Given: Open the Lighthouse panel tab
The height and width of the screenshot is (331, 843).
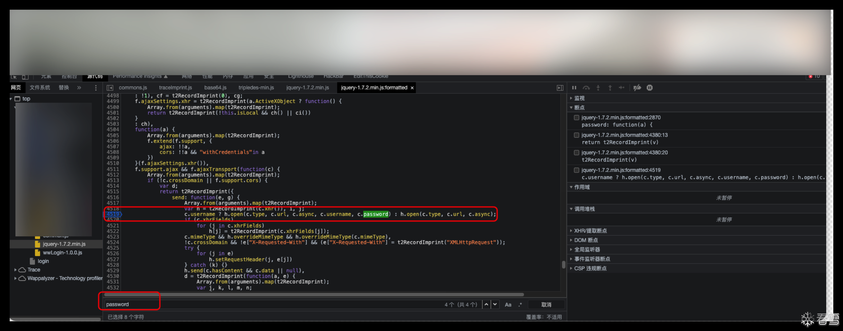Looking at the screenshot, I should tap(301, 76).
